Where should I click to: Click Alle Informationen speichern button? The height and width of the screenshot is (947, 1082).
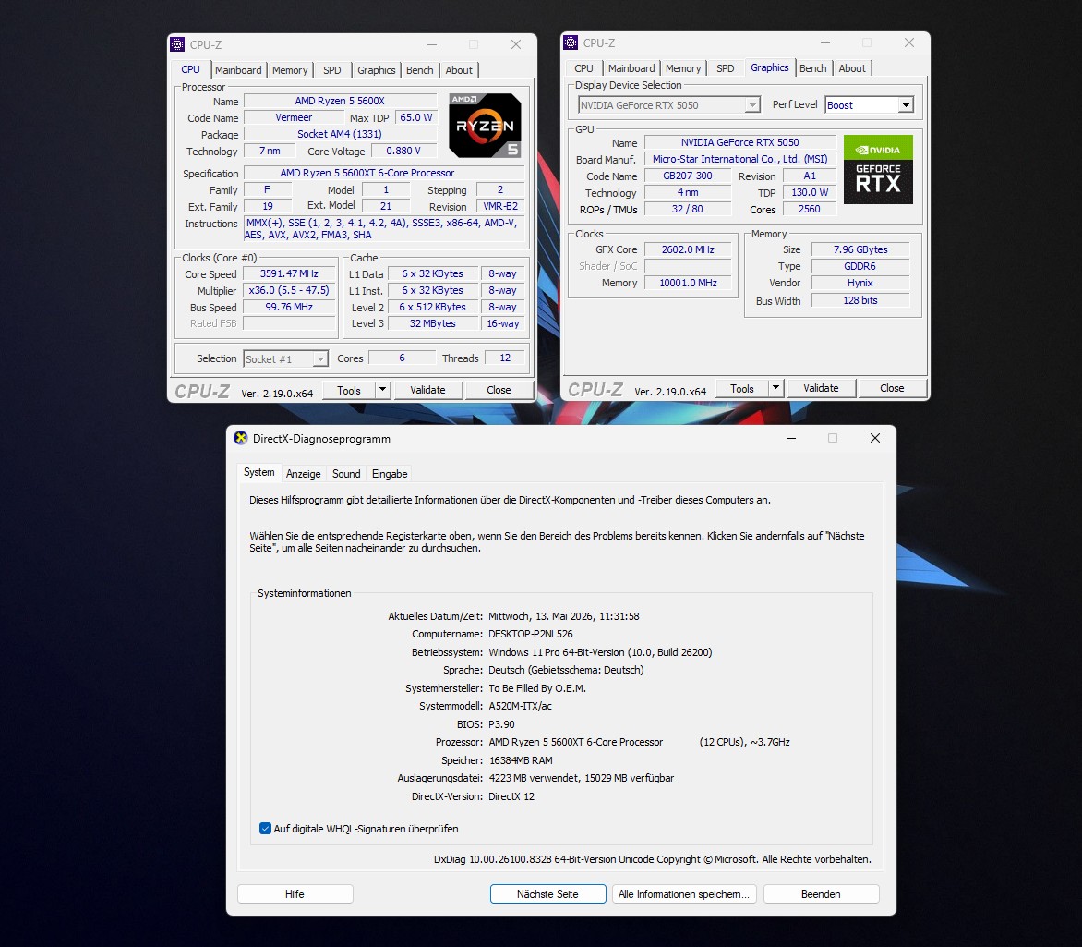684,893
